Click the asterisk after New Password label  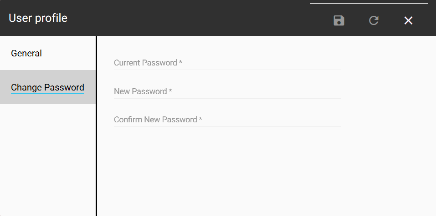point(170,91)
